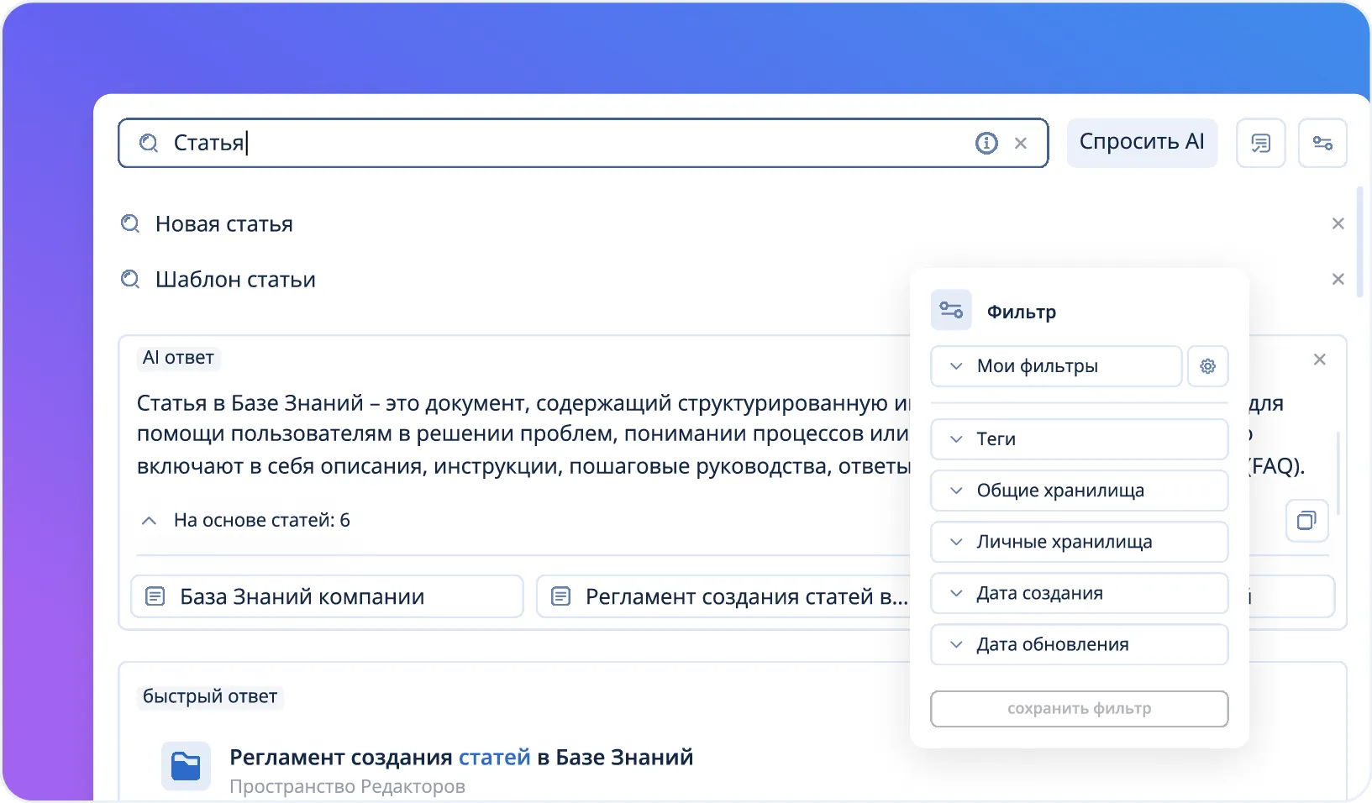The height and width of the screenshot is (803, 1372).
Task: Open filter settings gear icon
Action: pos(1207,366)
